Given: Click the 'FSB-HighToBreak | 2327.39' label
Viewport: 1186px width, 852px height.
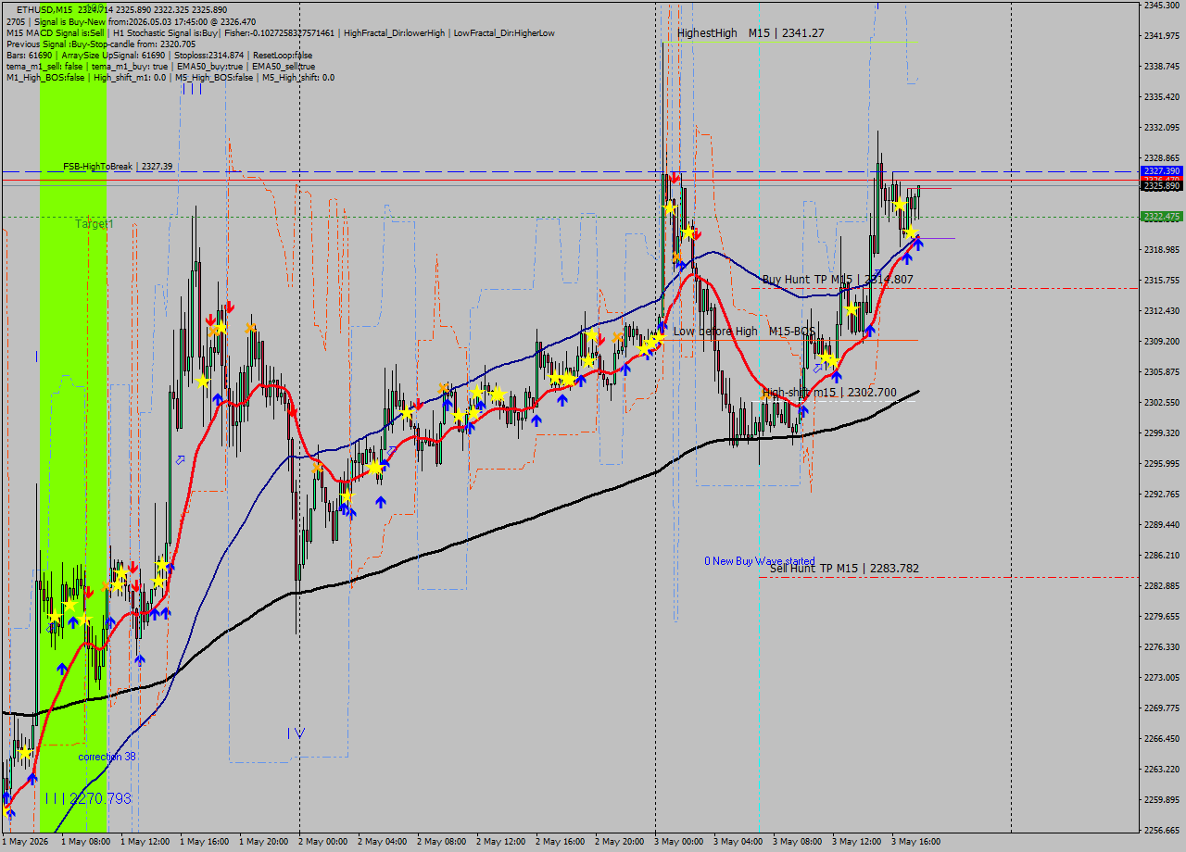Looking at the screenshot, I should 118,167.
